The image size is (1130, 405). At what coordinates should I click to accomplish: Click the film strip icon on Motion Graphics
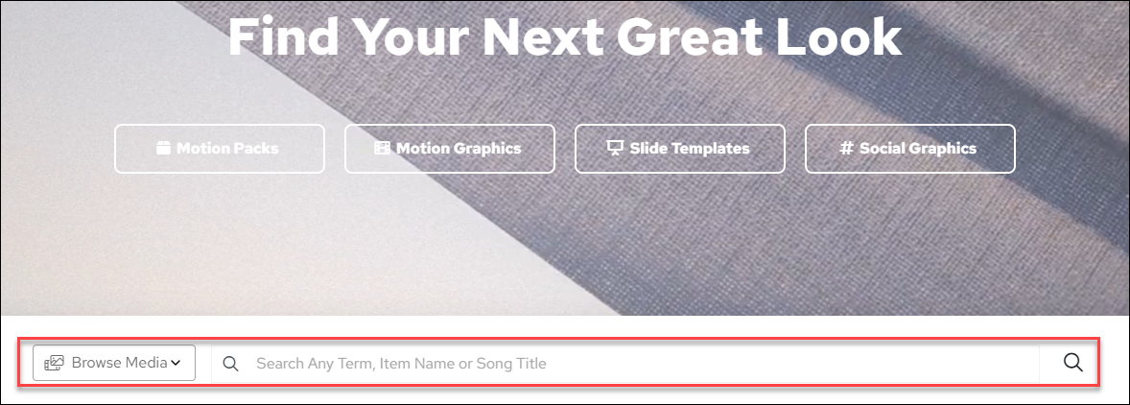click(382, 149)
